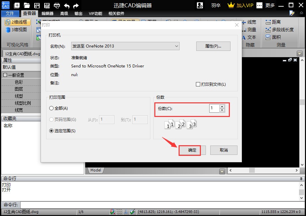Switch to the 查看器 ribbon tab

coord(30,13)
